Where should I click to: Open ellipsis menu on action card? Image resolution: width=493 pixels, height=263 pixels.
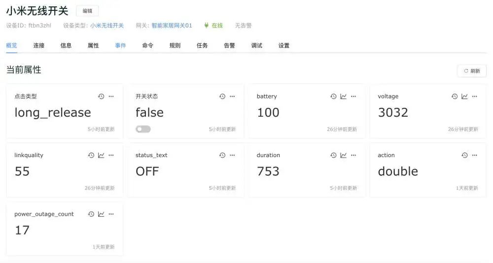[x=474, y=155]
